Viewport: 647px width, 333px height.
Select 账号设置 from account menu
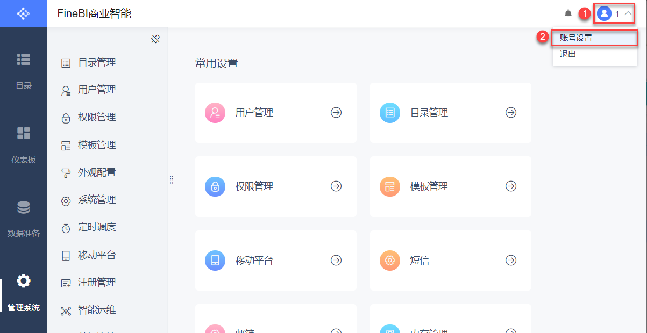tap(576, 38)
